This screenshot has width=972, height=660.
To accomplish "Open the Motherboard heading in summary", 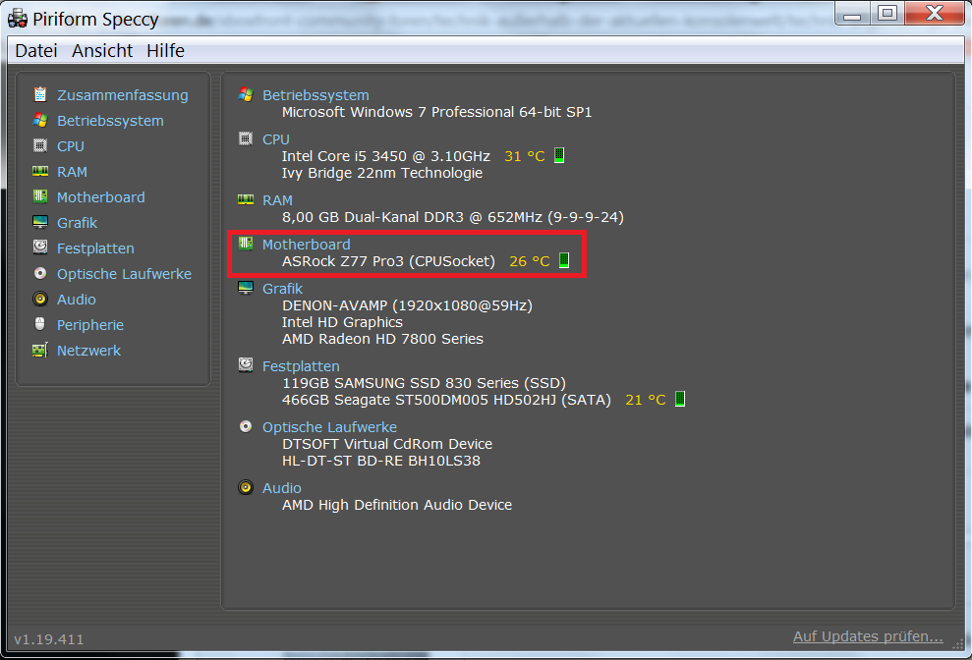I will pos(306,244).
